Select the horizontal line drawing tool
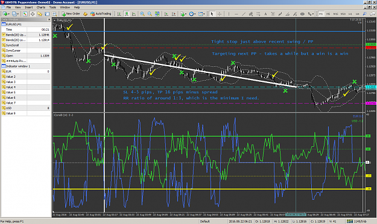This screenshot has height=224, width=377. tap(236, 14)
